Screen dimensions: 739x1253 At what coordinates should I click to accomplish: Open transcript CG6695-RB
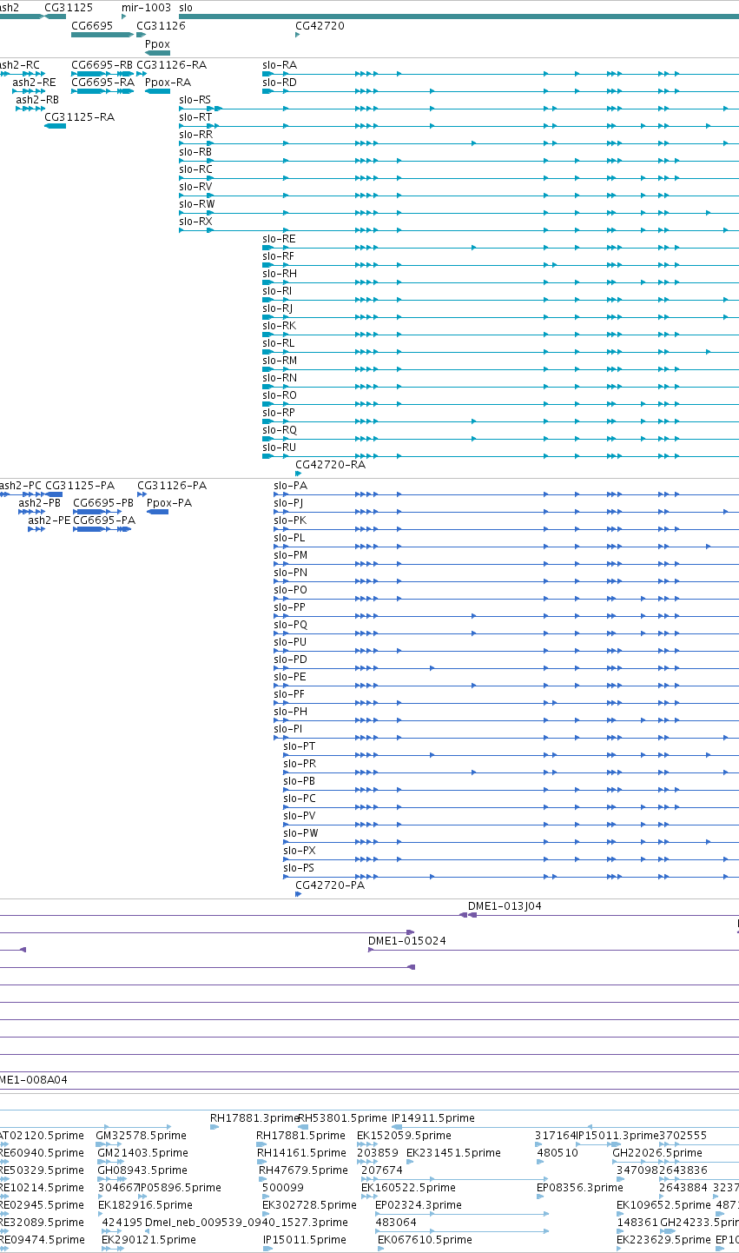(x=102, y=65)
